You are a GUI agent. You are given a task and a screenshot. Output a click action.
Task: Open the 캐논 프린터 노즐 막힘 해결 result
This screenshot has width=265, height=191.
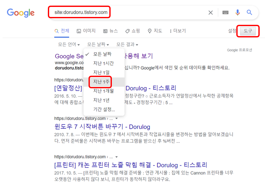131,165
